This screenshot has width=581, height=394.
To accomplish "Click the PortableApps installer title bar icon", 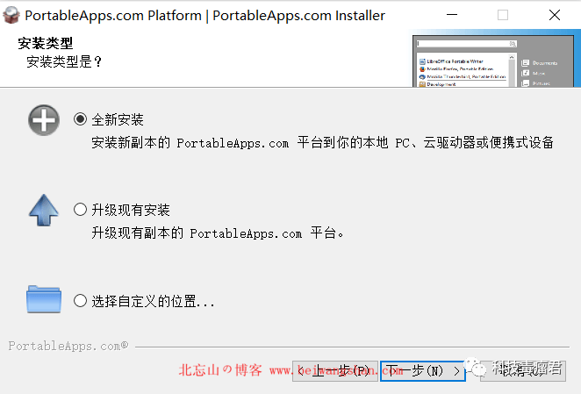I will [11, 15].
